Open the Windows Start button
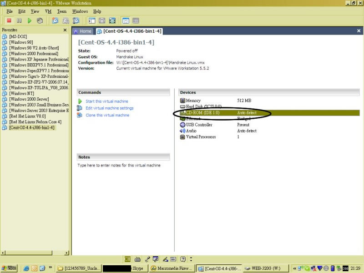The width and height of the screenshot is (364, 273). tap(10, 268)
